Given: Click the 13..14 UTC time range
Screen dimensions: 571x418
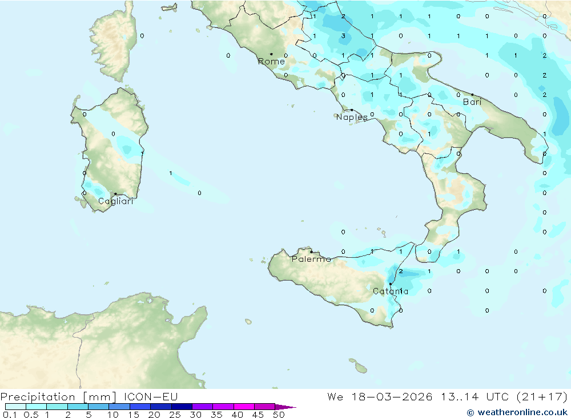Looking at the screenshot, I should coord(476,396).
